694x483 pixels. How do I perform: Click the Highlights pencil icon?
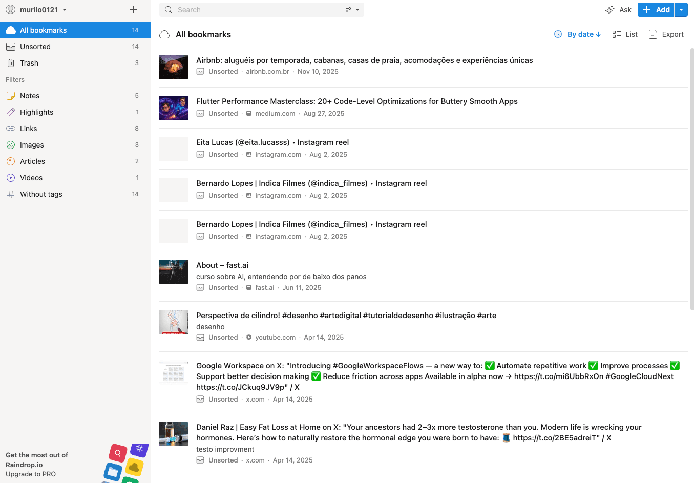pos(11,112)
